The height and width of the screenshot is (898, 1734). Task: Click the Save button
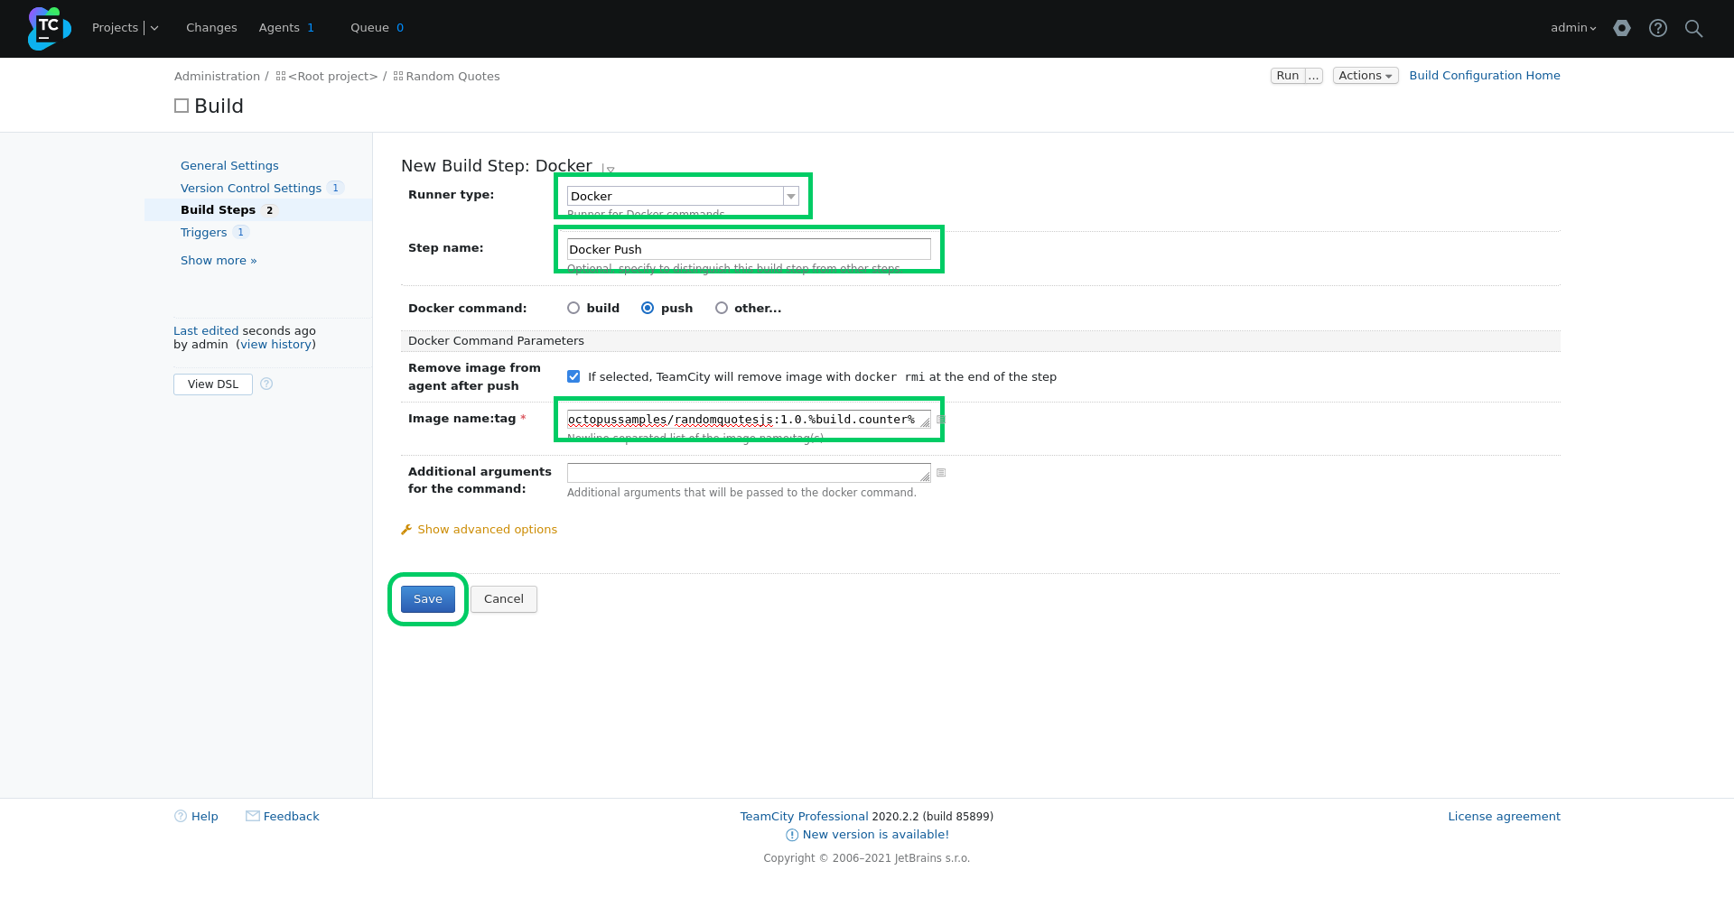click(428, 599)
